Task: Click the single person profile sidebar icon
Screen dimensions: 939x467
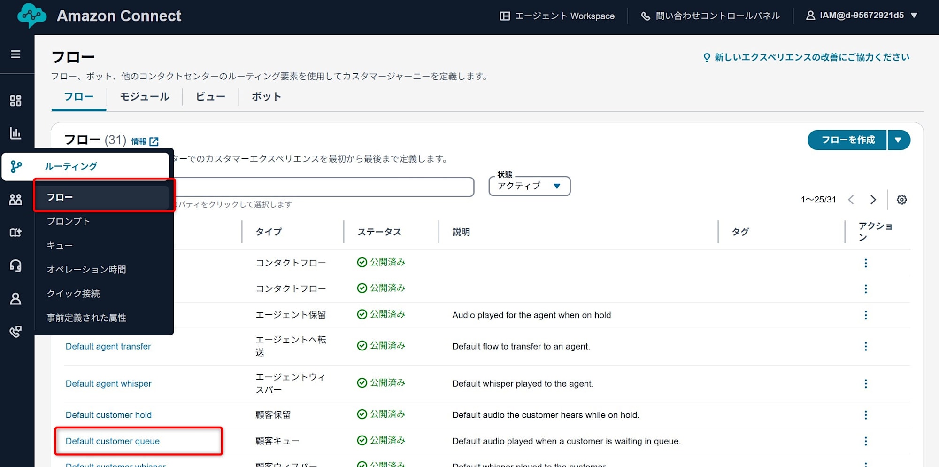Action: [15, 299]
